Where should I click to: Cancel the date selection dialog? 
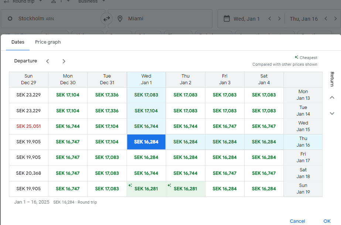coord(297,221)
